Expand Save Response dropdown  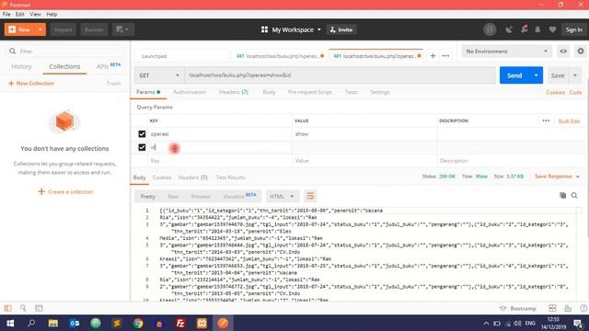click(577, 177)
